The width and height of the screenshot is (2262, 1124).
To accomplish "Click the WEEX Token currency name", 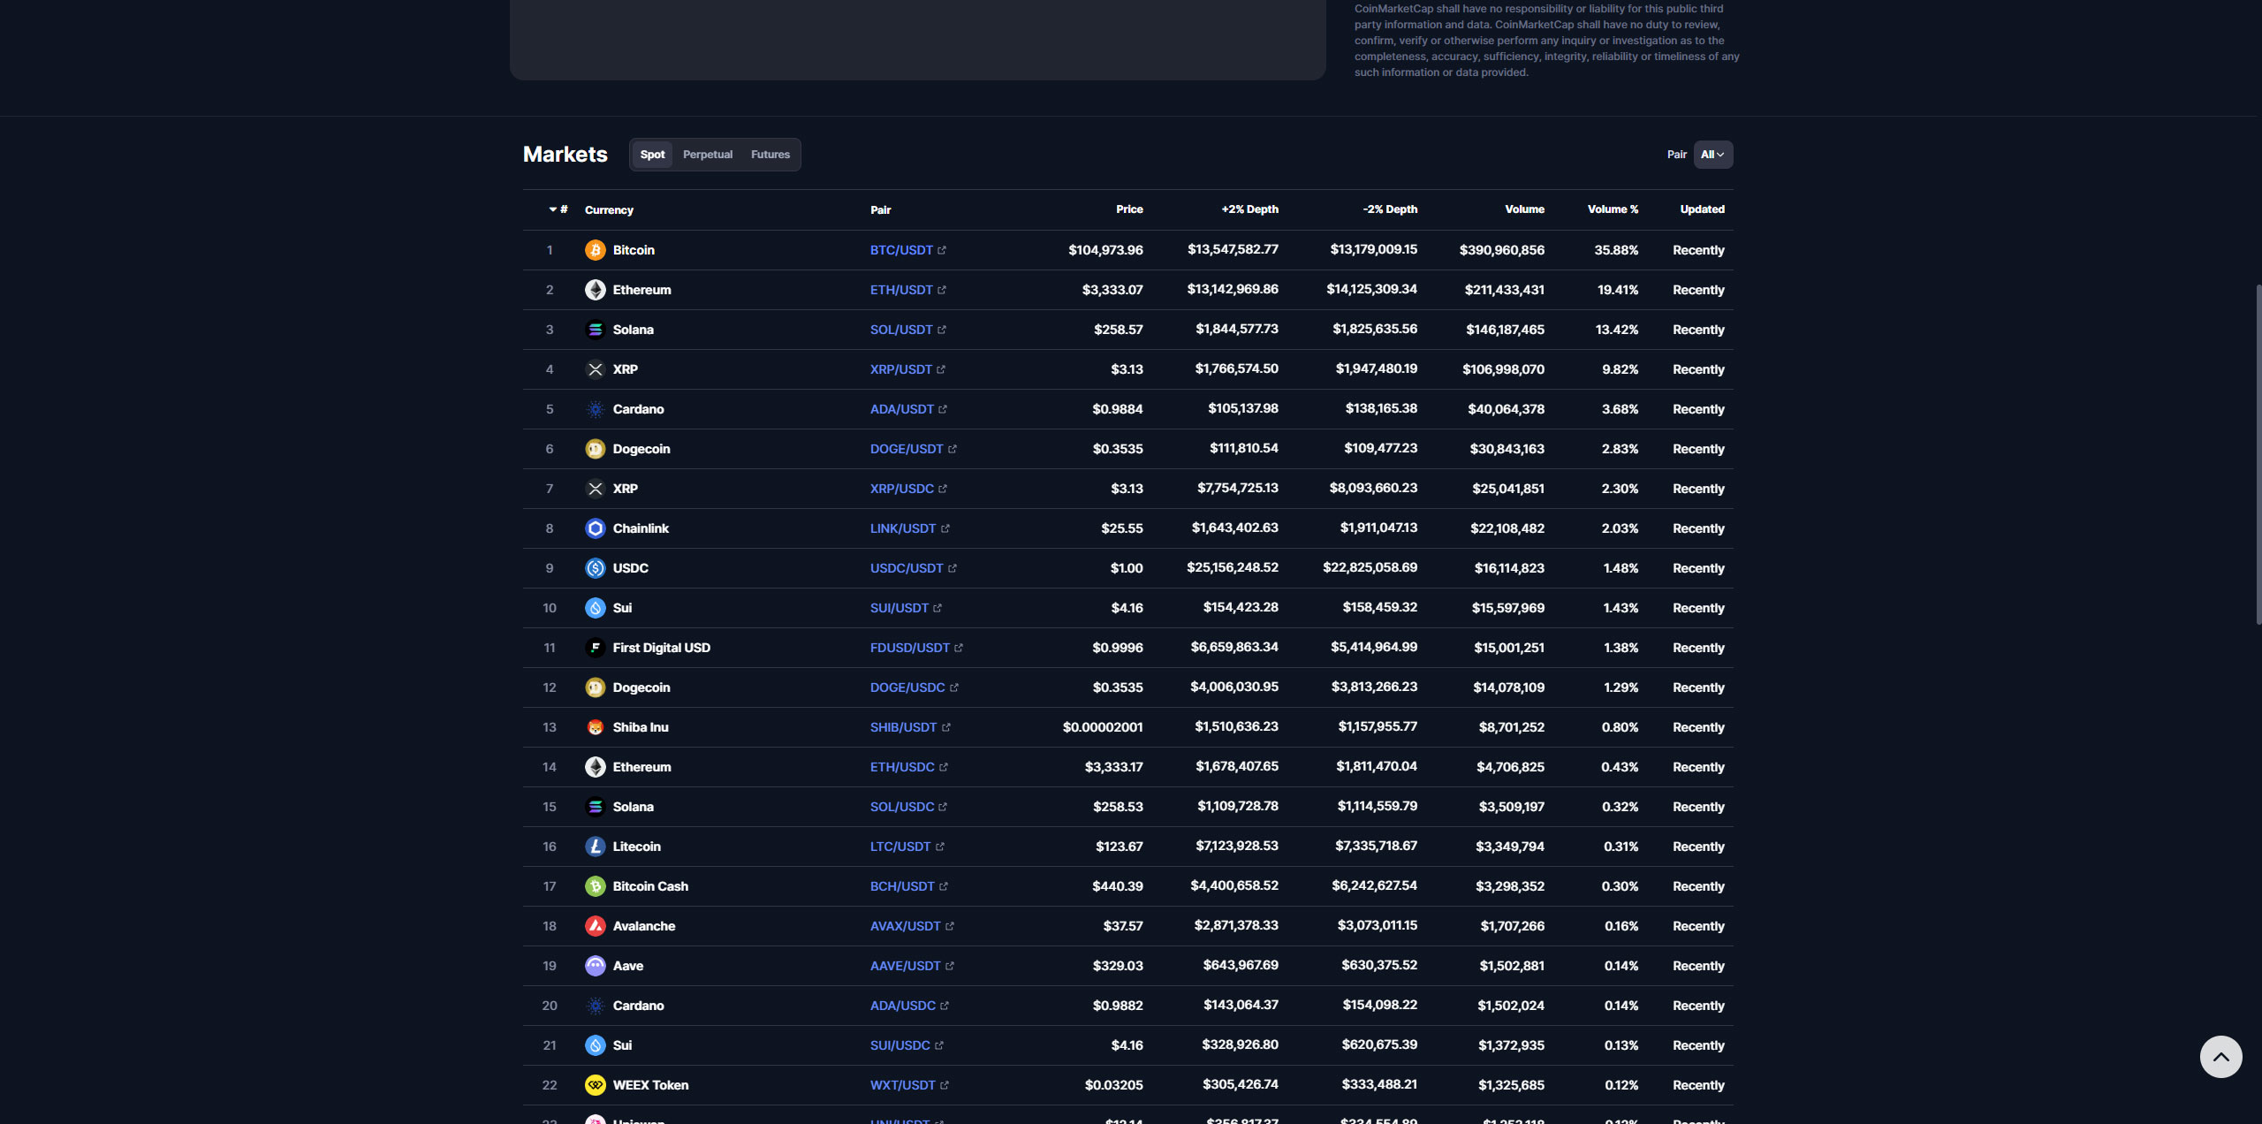I will (x=650, y=1085).
